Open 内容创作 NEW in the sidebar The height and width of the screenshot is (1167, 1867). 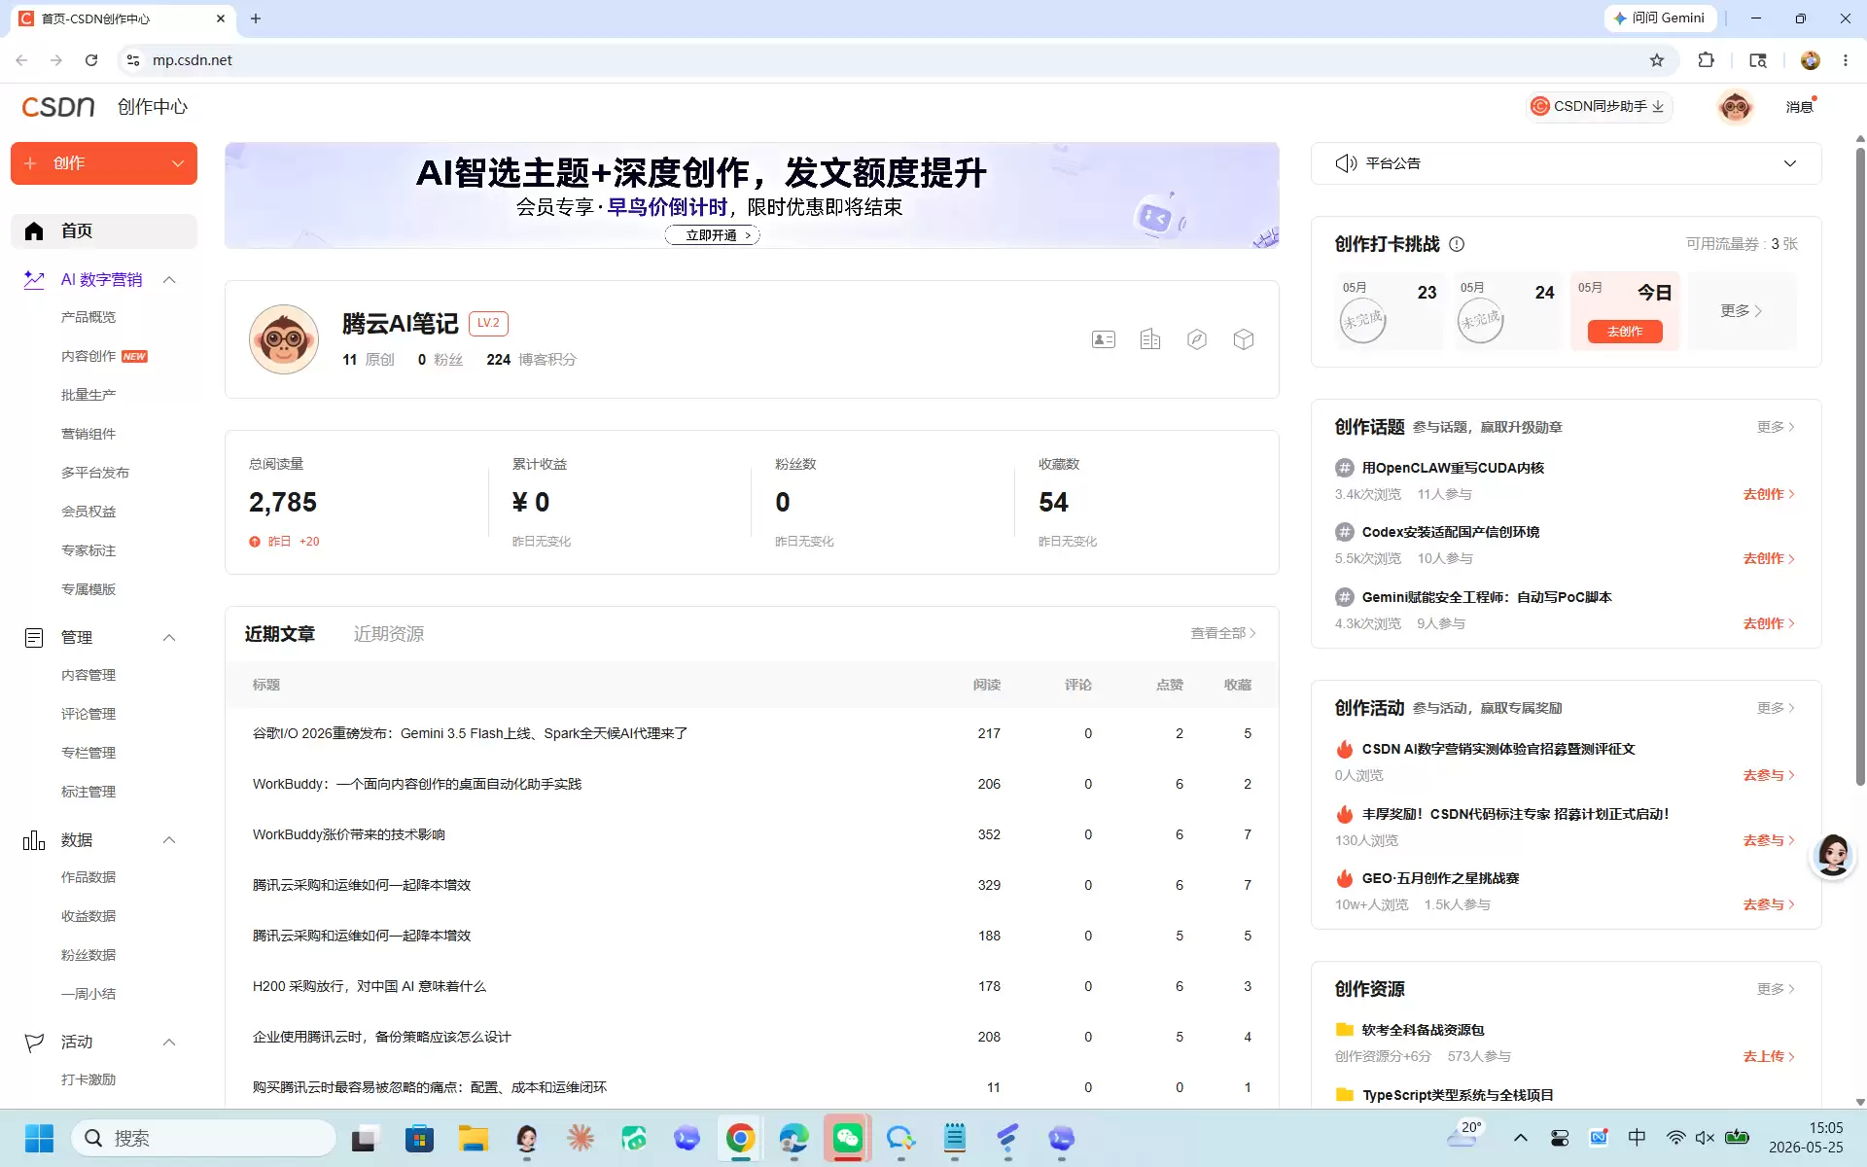(104, 356)
